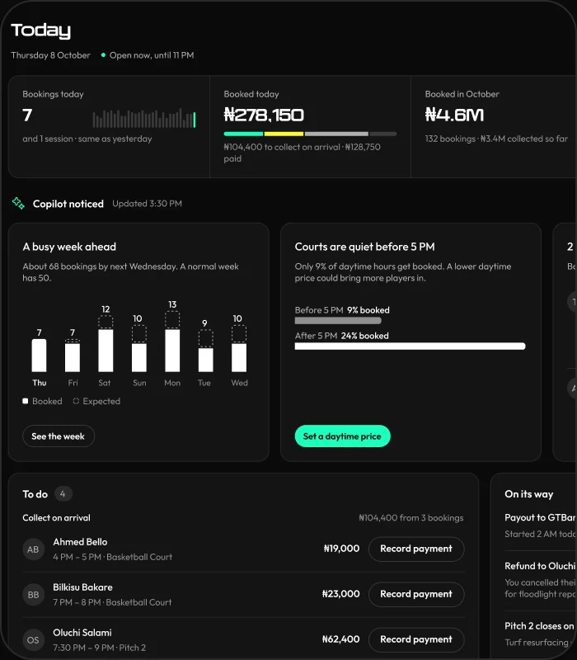Click the OS avatar for Oluchi Salami
This screenshot has width=577, height=660.
(x=33, y=640)
